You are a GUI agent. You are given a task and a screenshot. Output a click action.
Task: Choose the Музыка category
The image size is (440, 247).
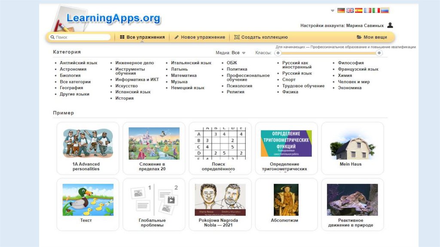coord(179,82)
